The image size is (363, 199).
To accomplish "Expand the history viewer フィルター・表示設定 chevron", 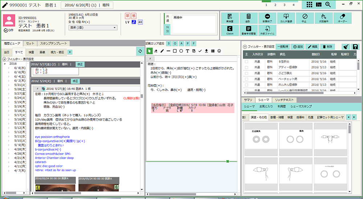I will (4, 59).
